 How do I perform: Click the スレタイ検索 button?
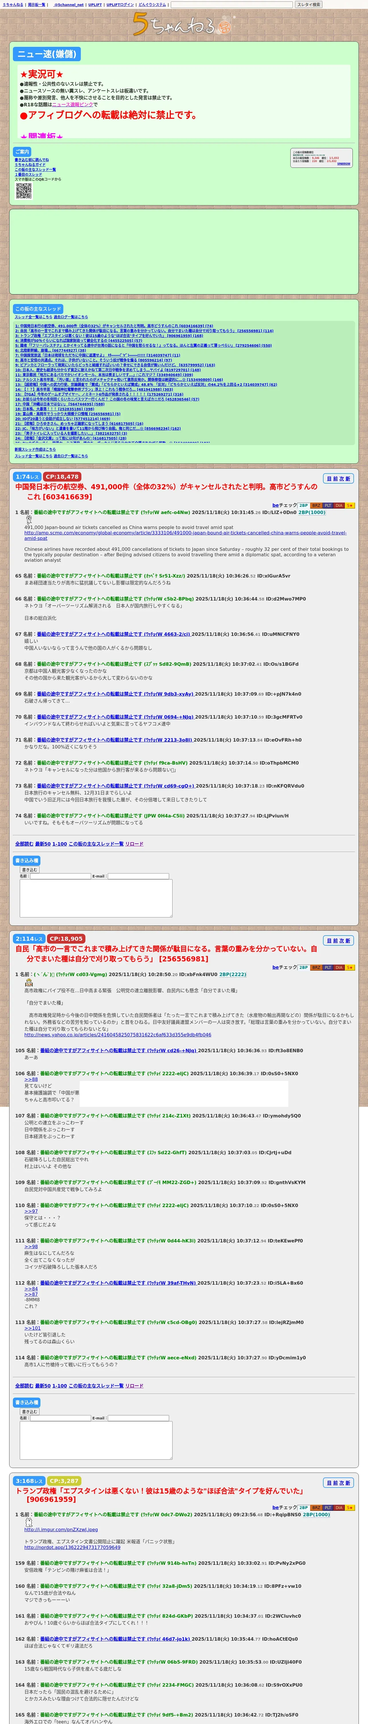[x=309, y=5]
